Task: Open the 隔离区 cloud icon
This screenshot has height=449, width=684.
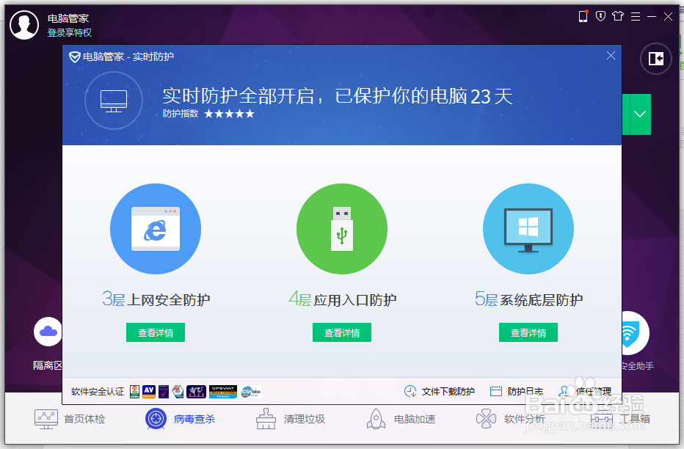Action: pos(48,332)
